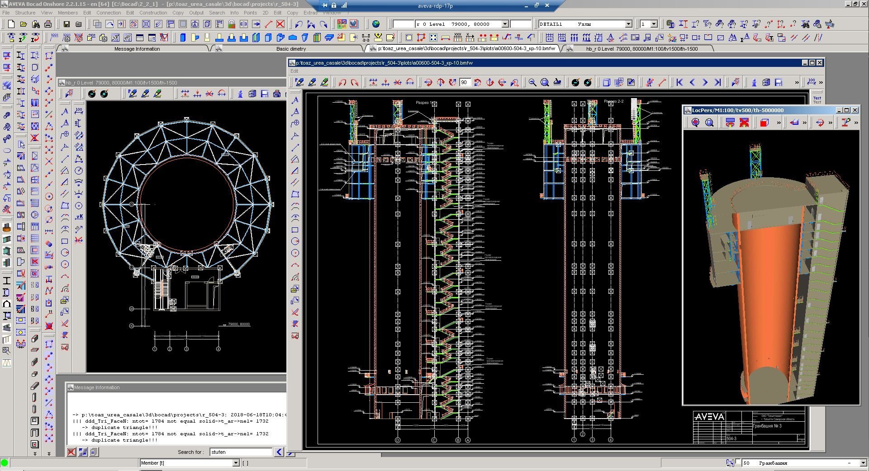The image size is (869, 471).
Task: Jump to first page in plot window
Action: (x=679, y=82)
